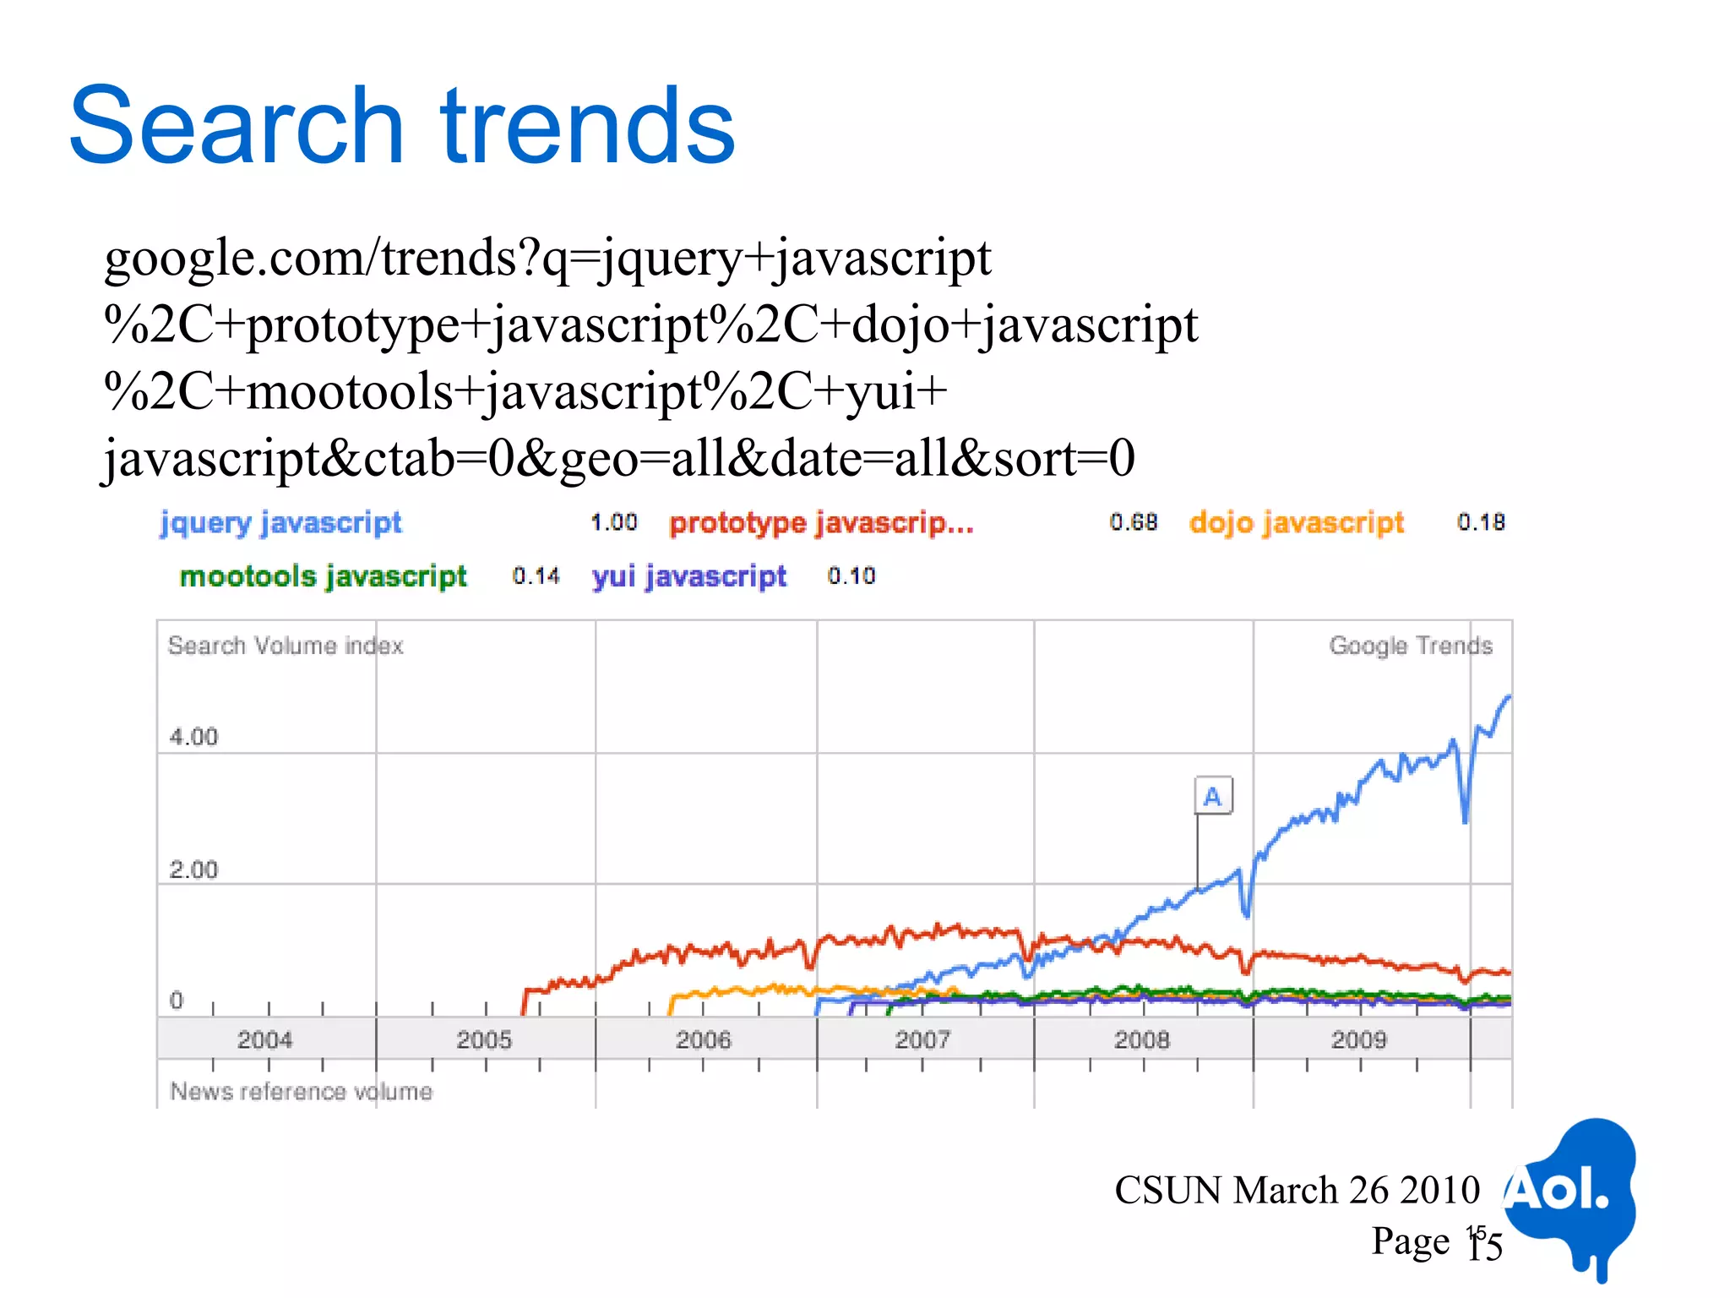This screenshot has height=1298, width=1730.
Task: Click the 2006 label on timeline axis
Action: pos(703,1039)
